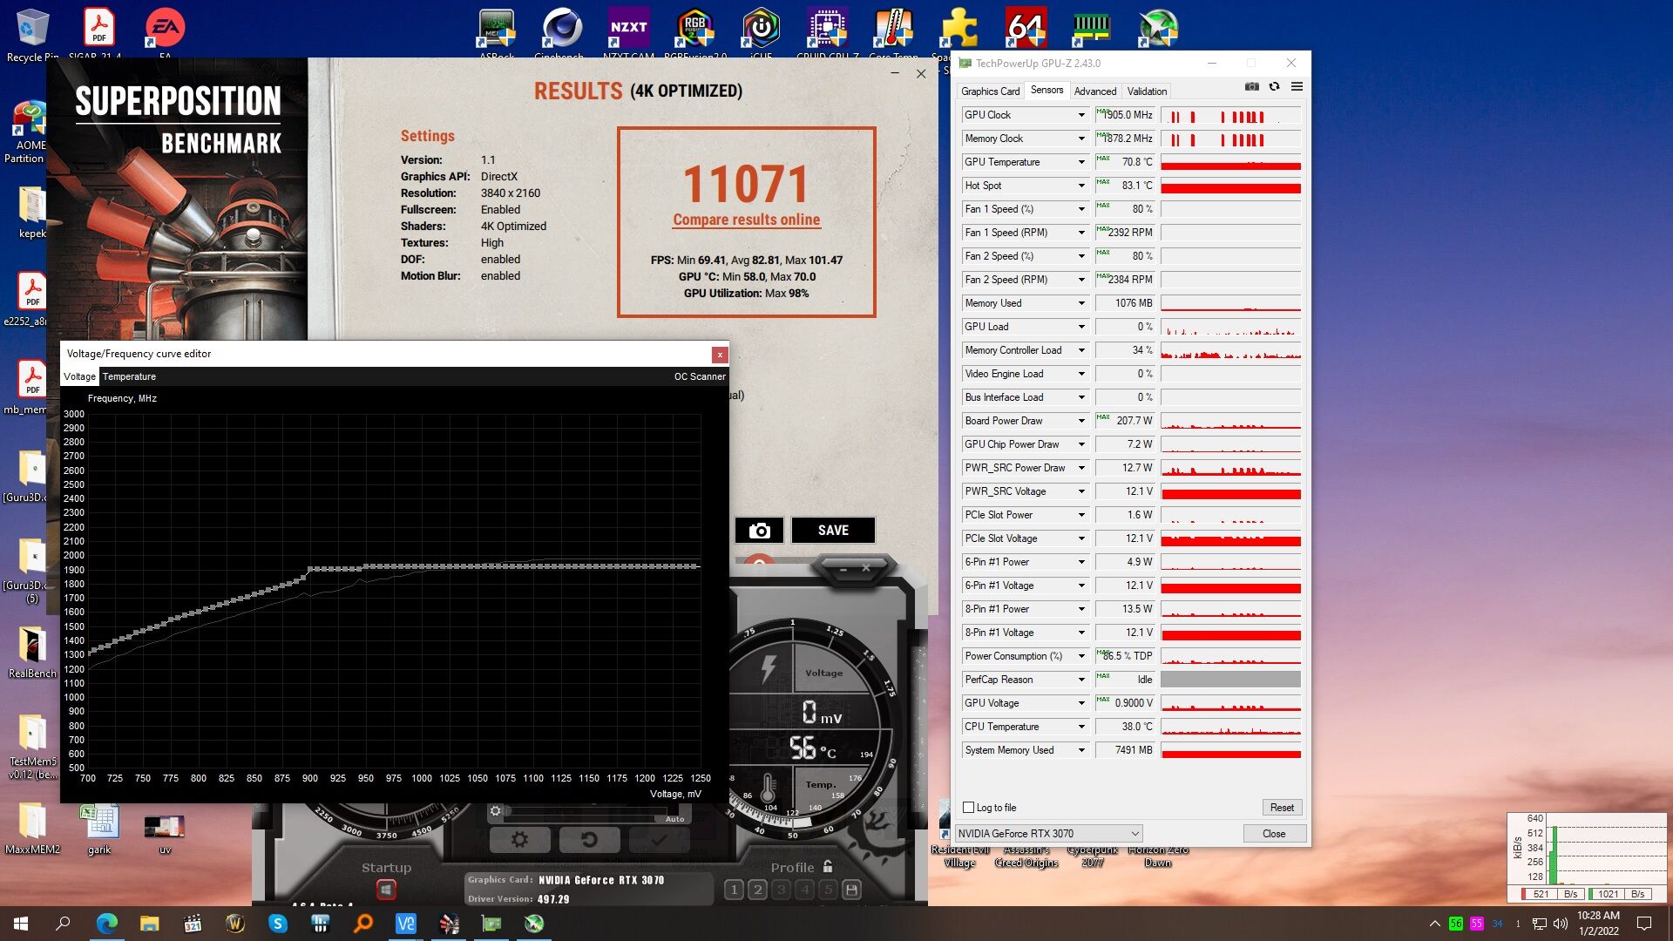Click the Windows Start button
Viewport: 1673px width, 941px height.
(x=21, y=924)
